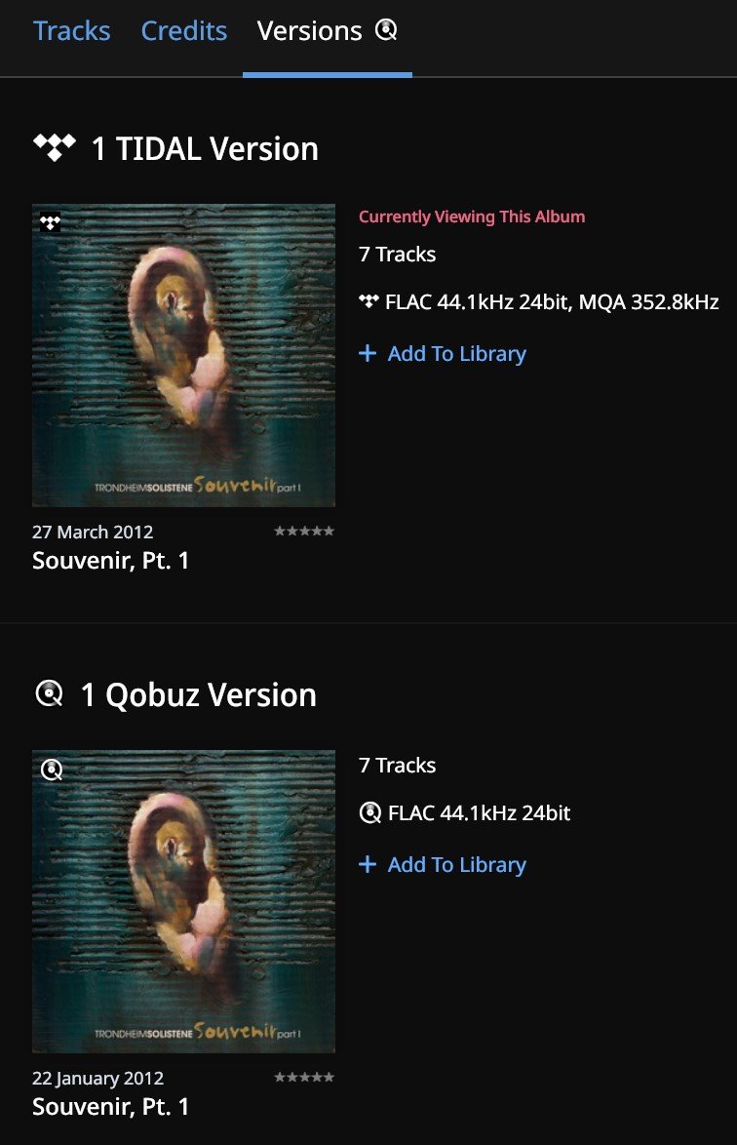Click the Qobuz icon before FLAC 44.1kHz 24bit
The width and height of the screenshot is (737, 1145).
click(x=369, y=812)
